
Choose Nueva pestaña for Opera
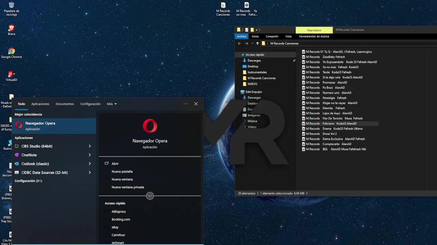point(122,171)
